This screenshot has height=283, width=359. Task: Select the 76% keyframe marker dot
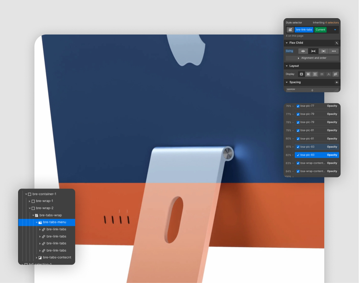293,106
